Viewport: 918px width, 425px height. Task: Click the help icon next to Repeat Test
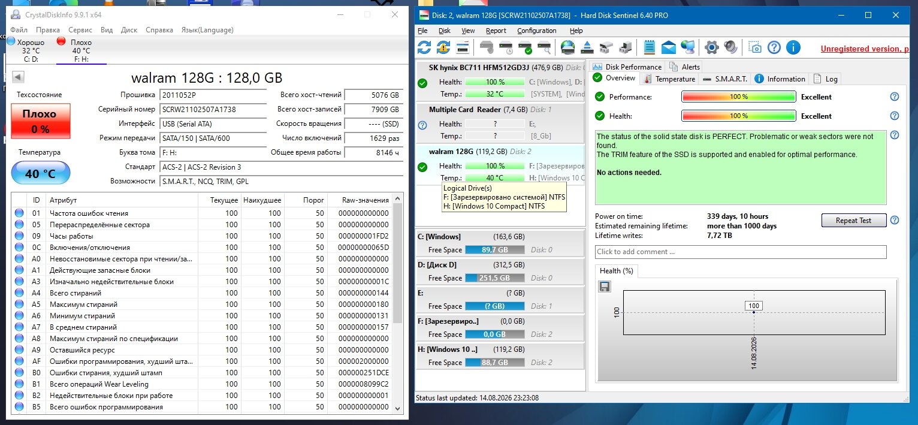pos(895,220)
